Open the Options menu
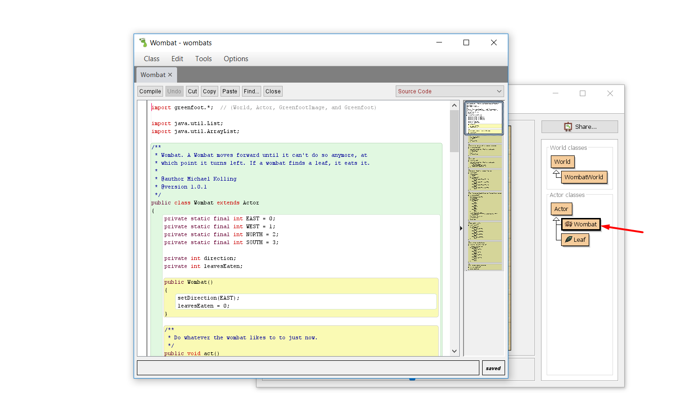This screenshot has width=684, height=400. point(236,59)
